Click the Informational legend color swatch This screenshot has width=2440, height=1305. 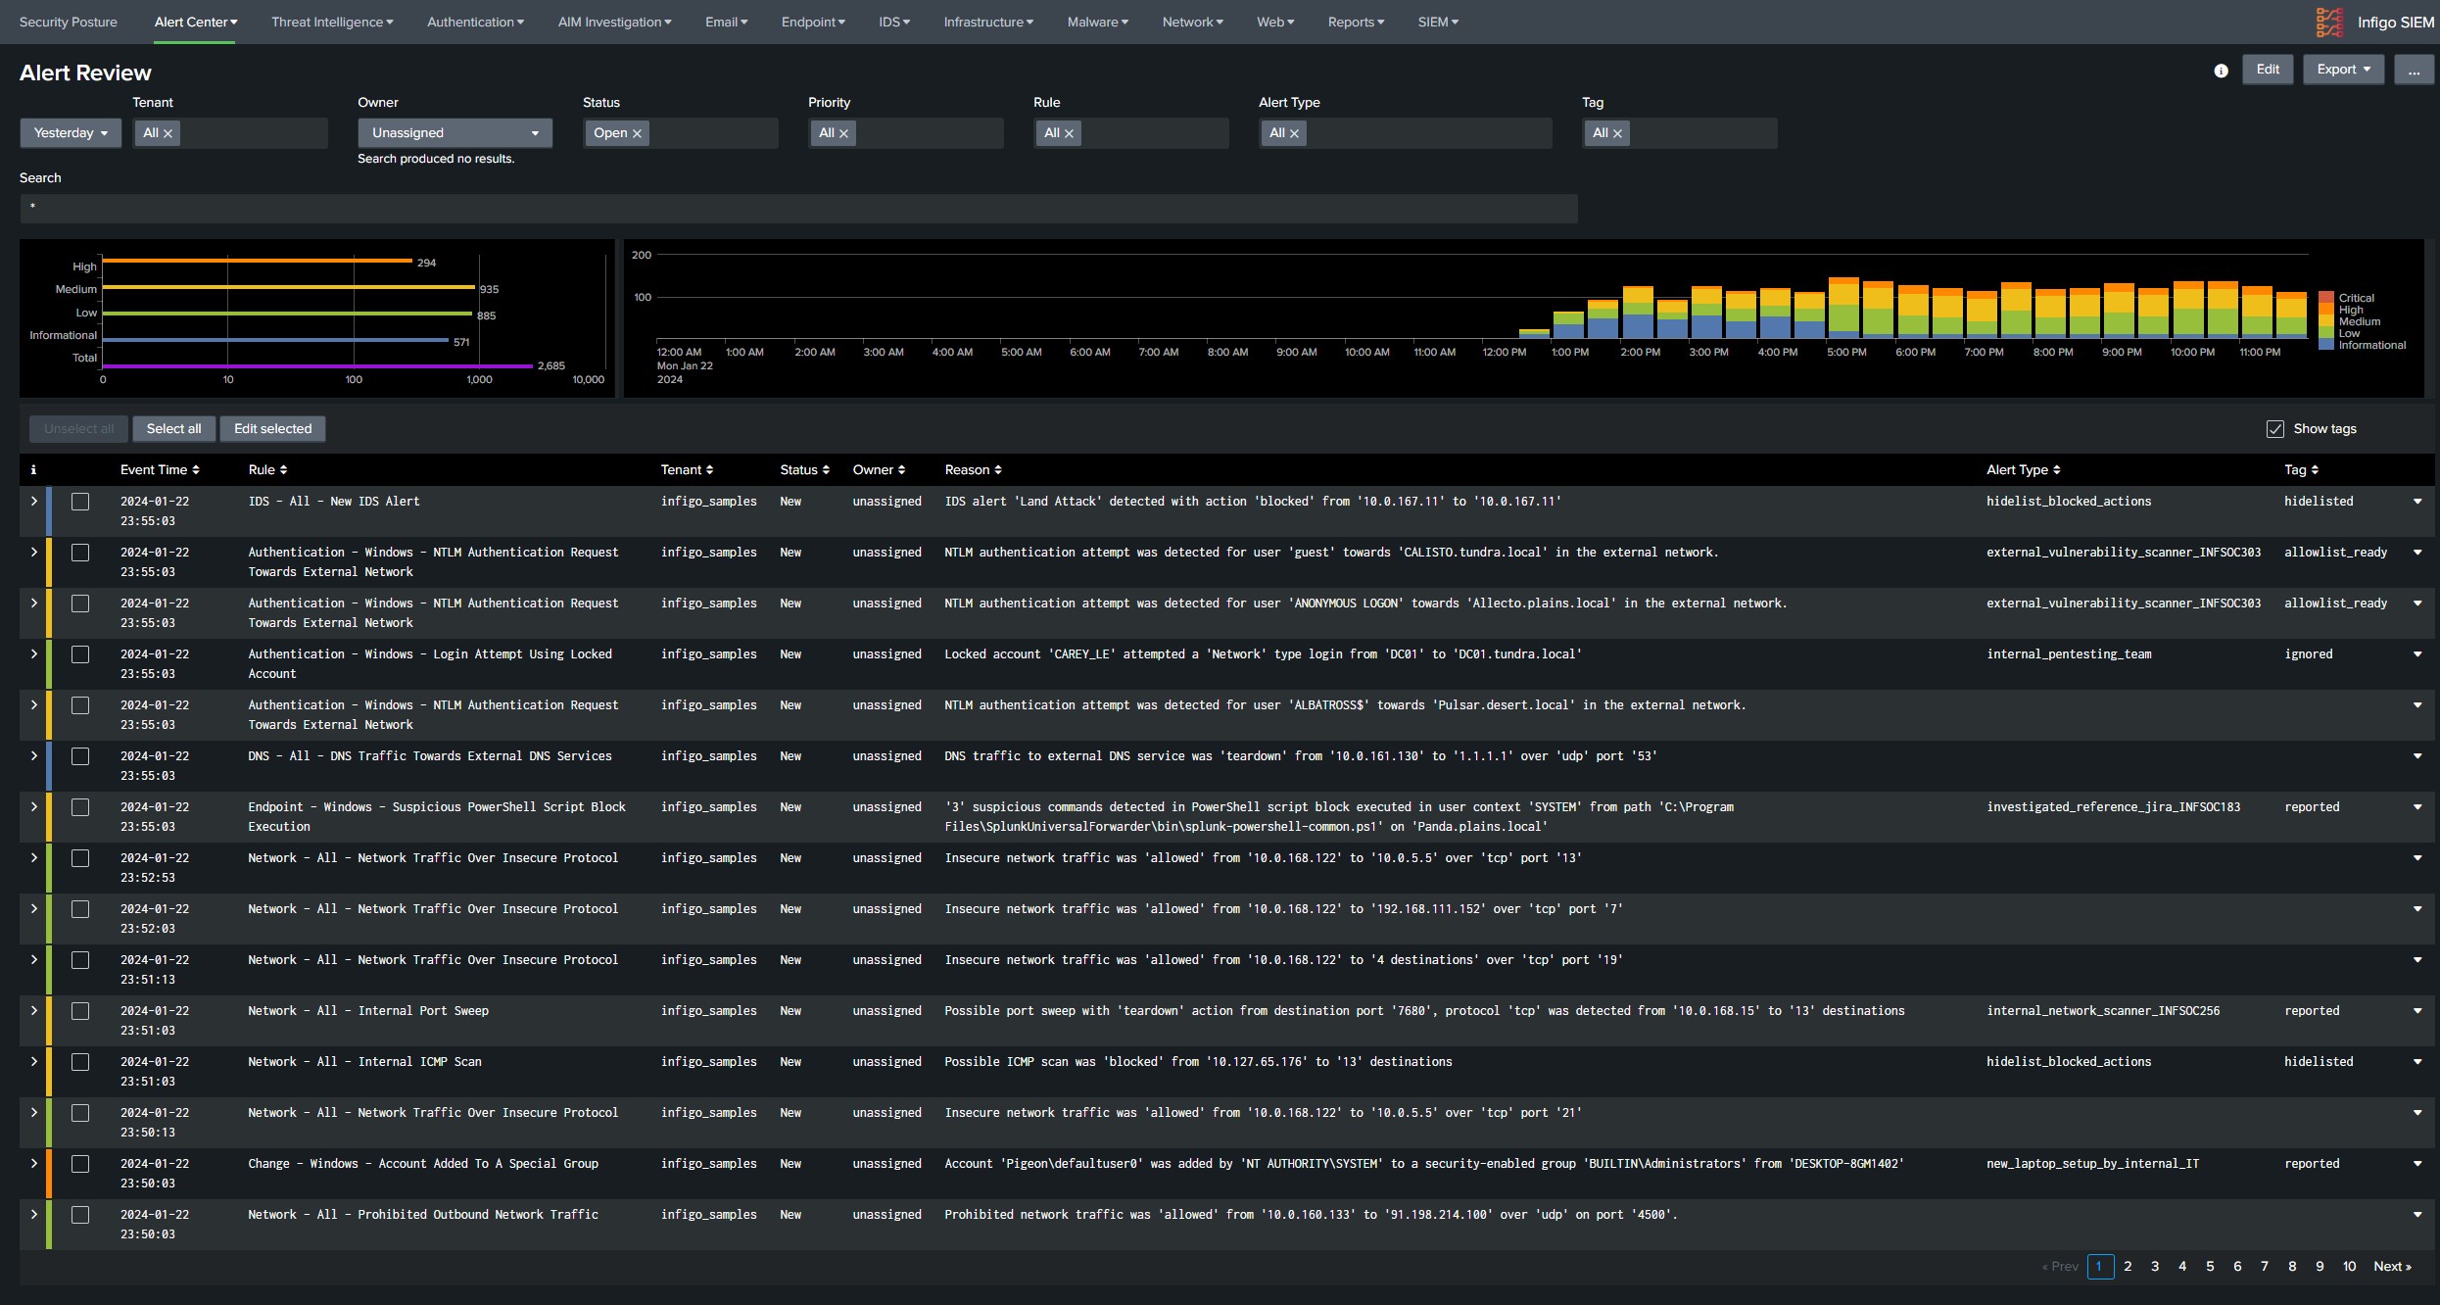pyautogui.click(x=2326, y=345)
